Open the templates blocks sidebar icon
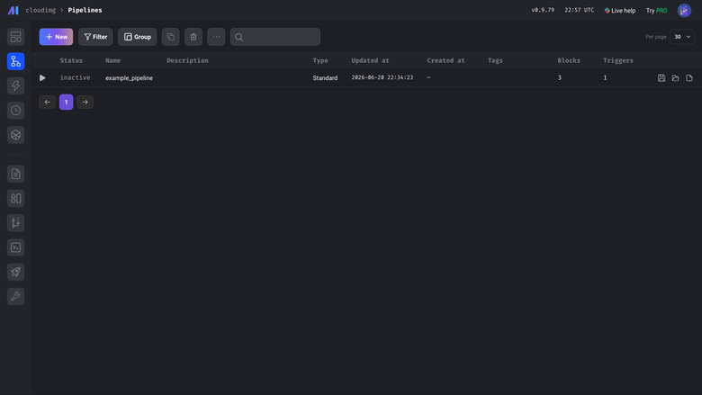The height and width of the screenshot is (395, 702). pyautogui.click(x=15, y=199)
